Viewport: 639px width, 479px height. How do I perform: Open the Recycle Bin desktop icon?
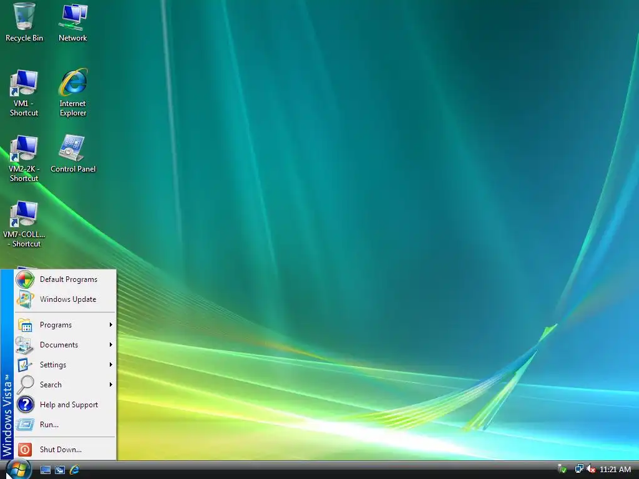pos(24,22)
